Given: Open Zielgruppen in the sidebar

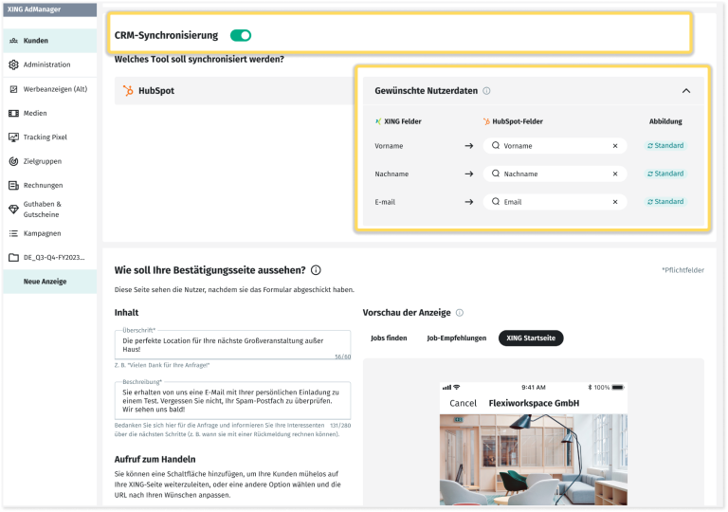Looking at the screenshot, I should pyautogui.click(x=49, y=161).
